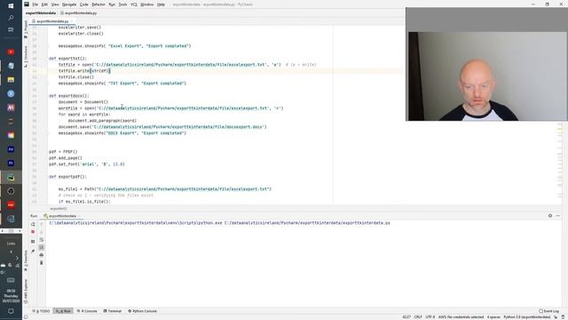Open the Windows notification center

point(11,311)
